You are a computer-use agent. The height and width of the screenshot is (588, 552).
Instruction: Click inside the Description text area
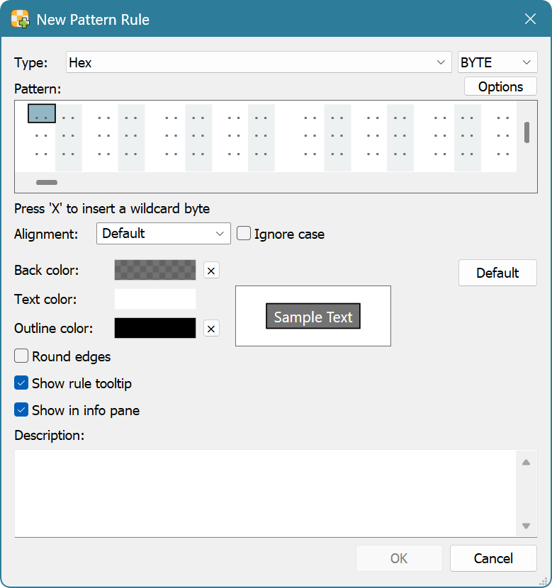pos(266,492)
